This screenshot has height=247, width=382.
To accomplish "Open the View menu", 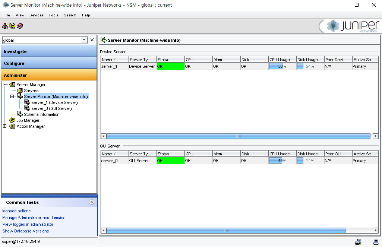I will pos(20,15).
